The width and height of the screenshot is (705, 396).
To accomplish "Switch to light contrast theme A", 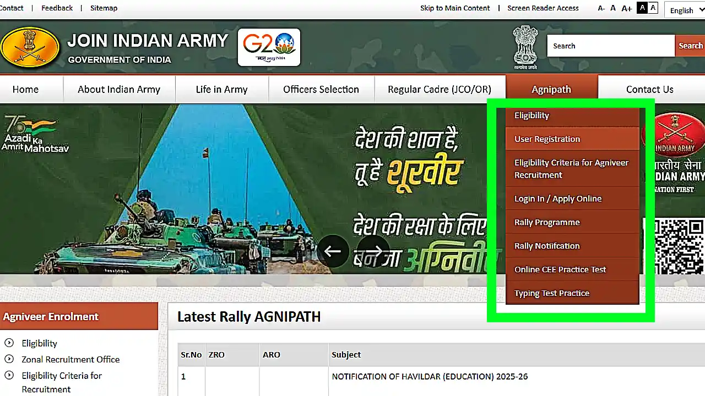I will pyautogui.click(x=653, y=8).
